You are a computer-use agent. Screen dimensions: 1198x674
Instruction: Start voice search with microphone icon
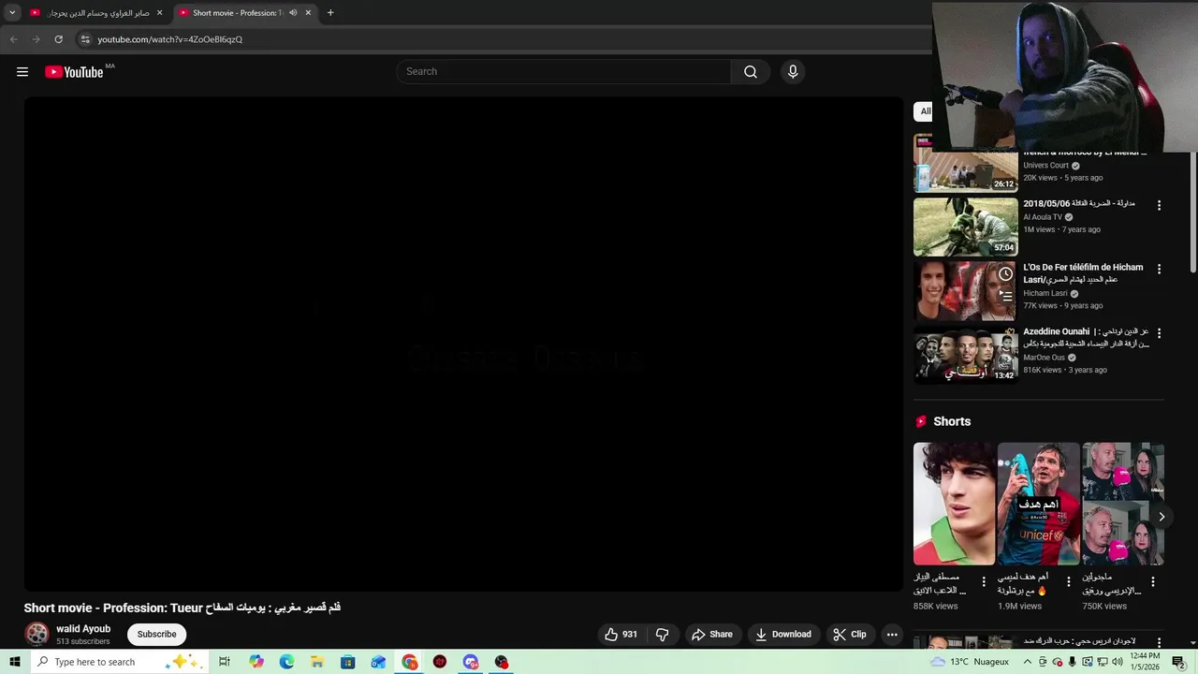(793, 72)
